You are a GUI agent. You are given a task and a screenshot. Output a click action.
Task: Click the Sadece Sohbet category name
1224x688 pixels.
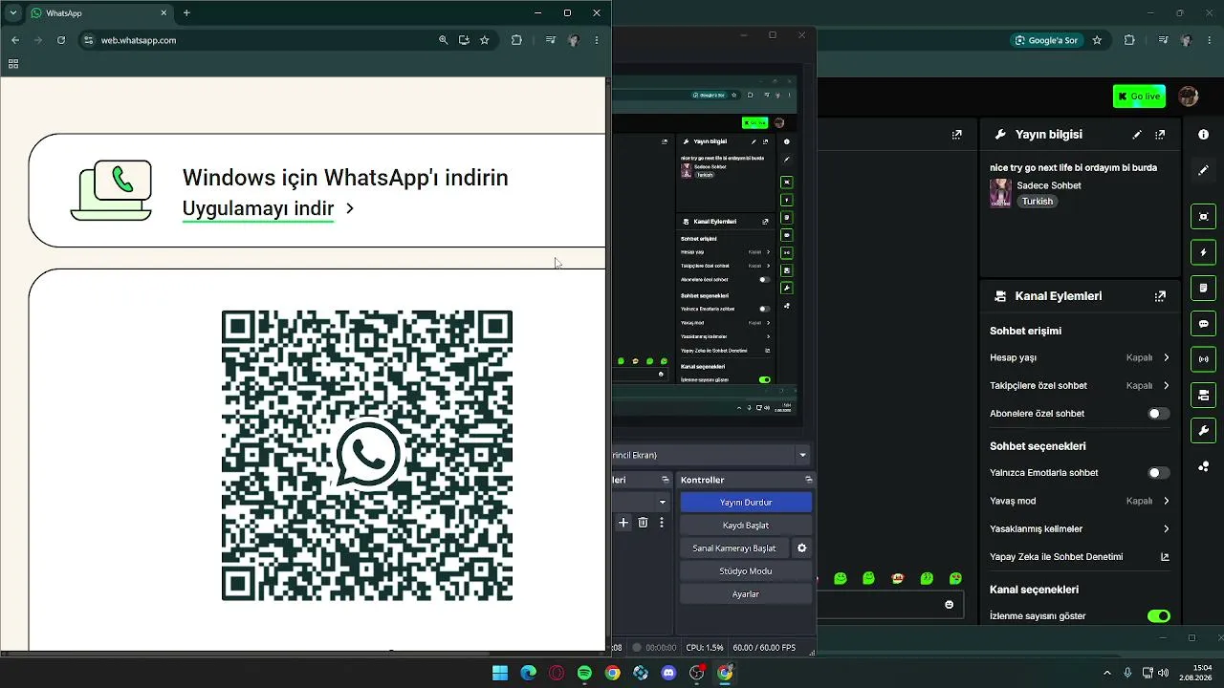click(x=1049, y=185)
